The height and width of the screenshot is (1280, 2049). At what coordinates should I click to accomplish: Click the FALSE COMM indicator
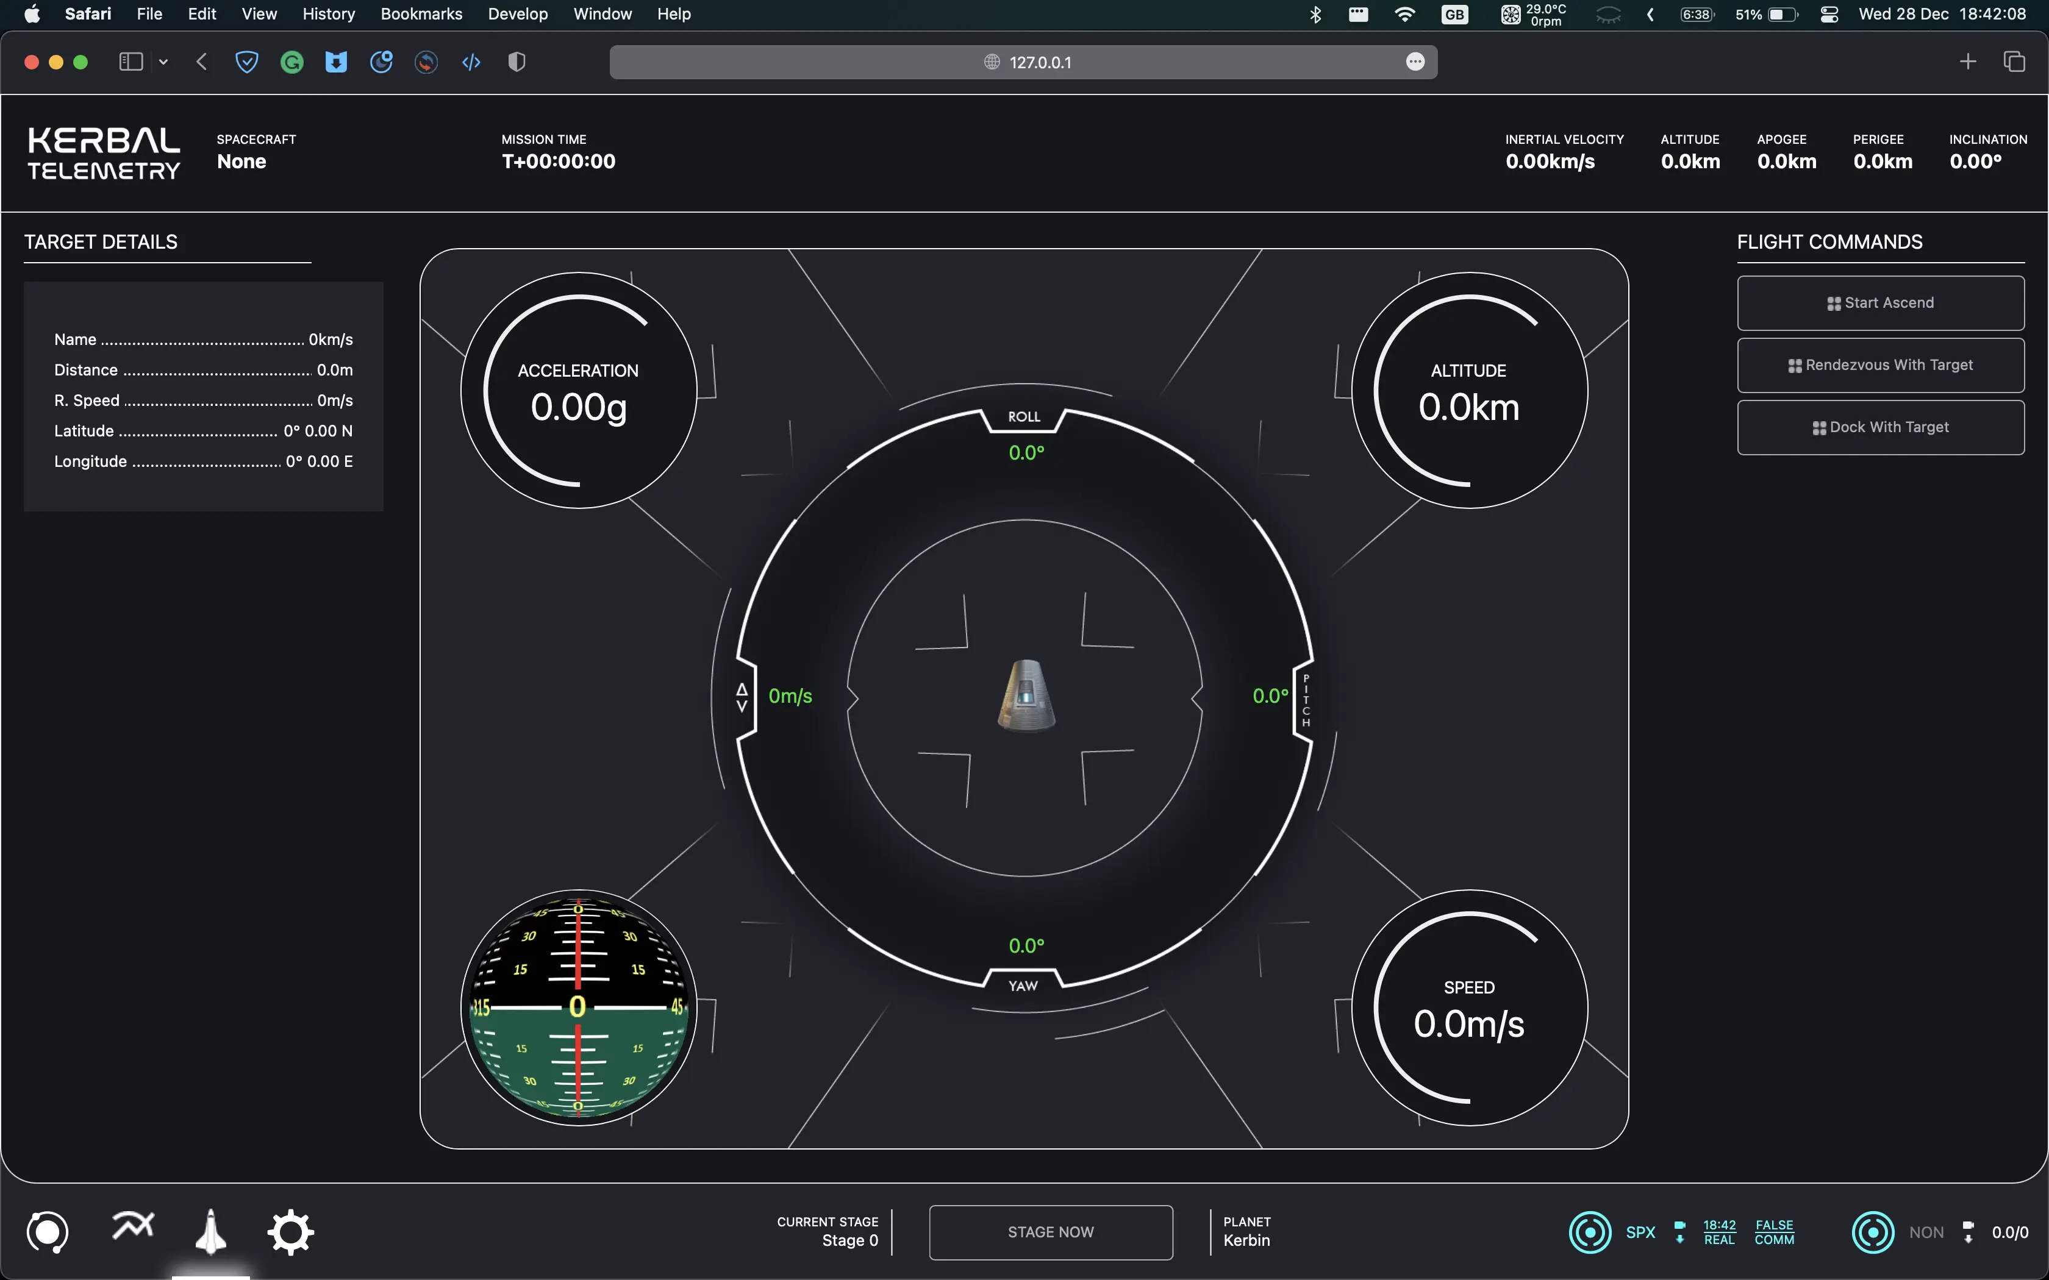point(1774,1232)
